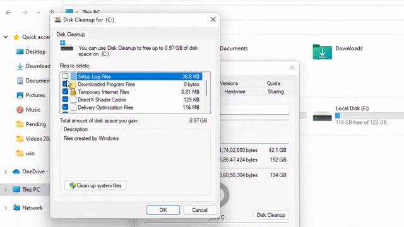Check the Setup Log Files checkbox
This screenshot has height=227, width=404.
click(65, 76)
